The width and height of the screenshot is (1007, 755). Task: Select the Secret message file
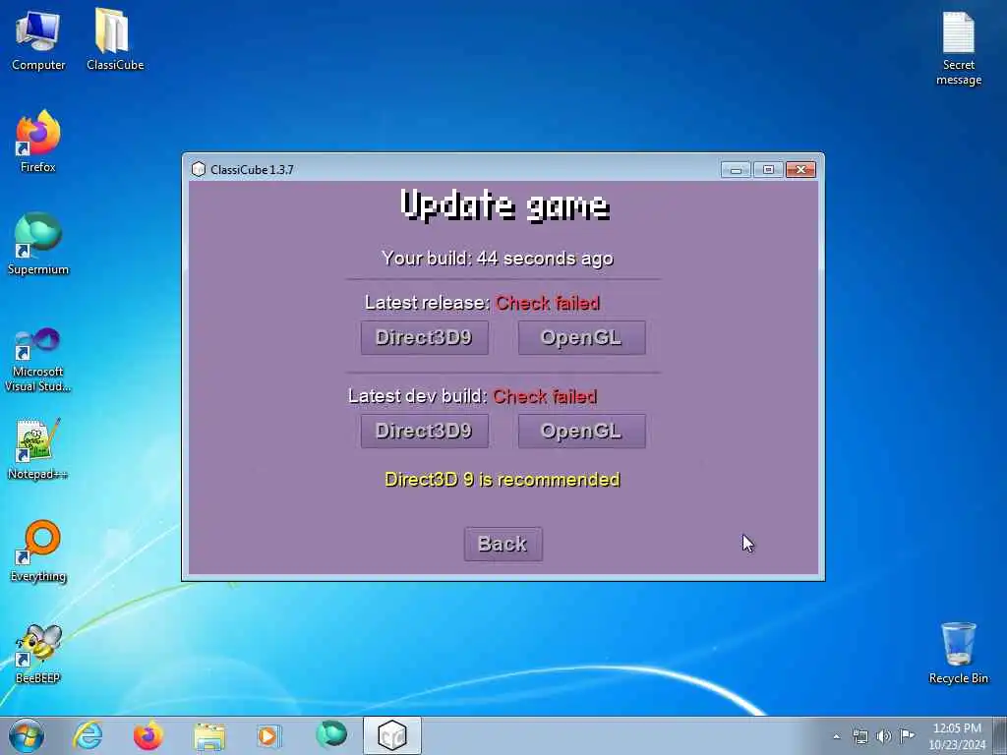[958, 48]
